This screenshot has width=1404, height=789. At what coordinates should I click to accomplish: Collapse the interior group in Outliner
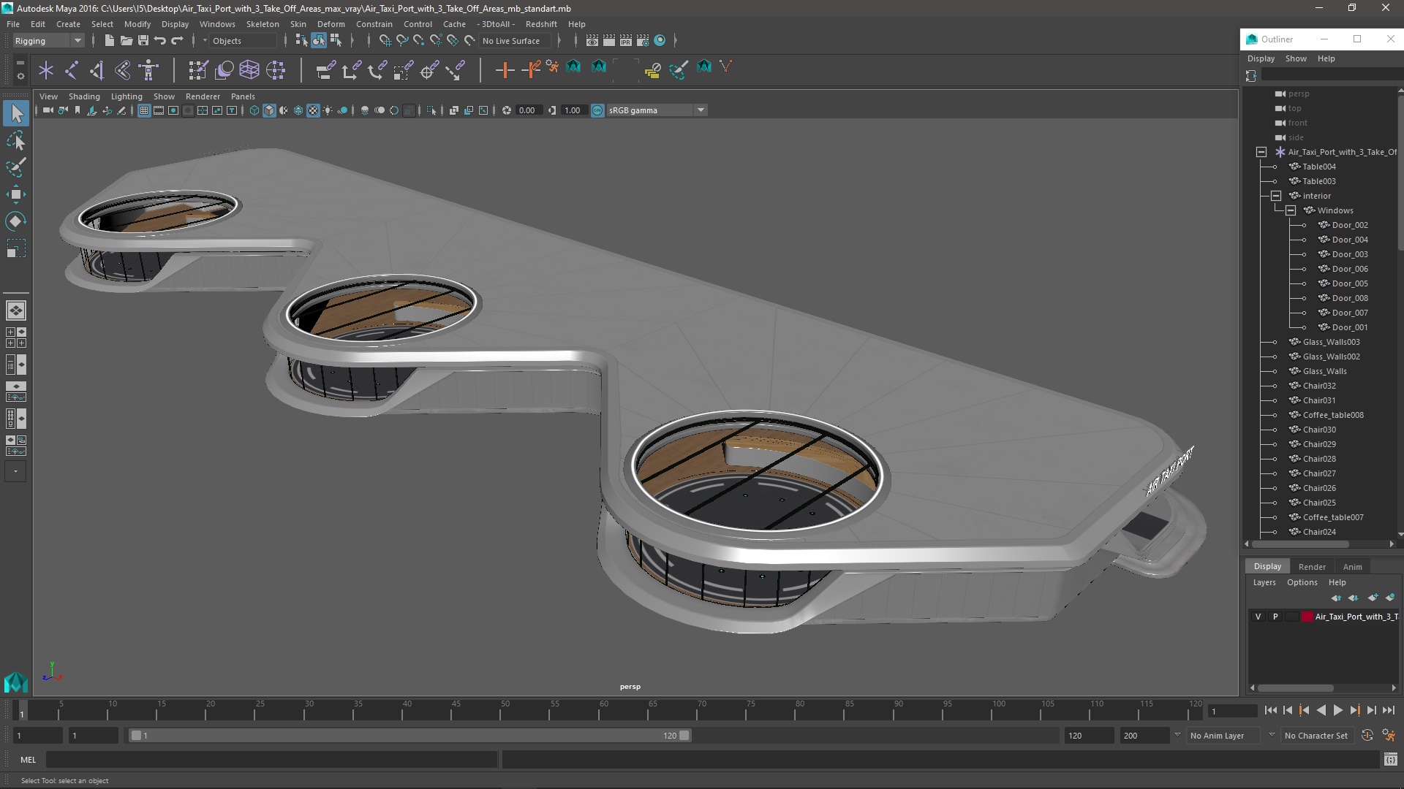[x=1276, y=196]
